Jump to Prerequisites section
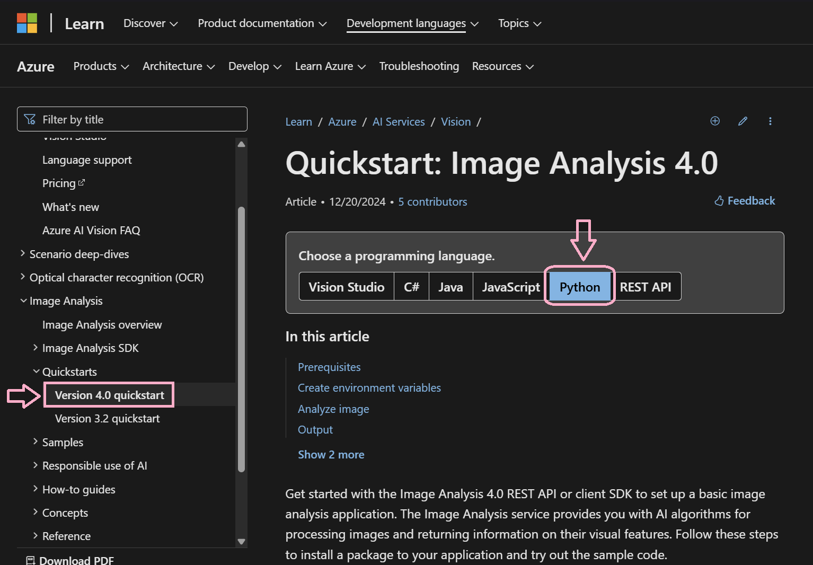 (x=329, y=367)
